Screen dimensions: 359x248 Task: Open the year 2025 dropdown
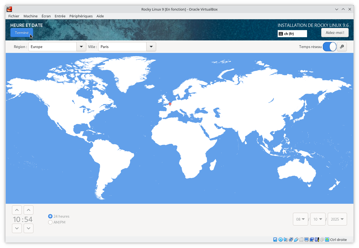click(x=337, y=219)
